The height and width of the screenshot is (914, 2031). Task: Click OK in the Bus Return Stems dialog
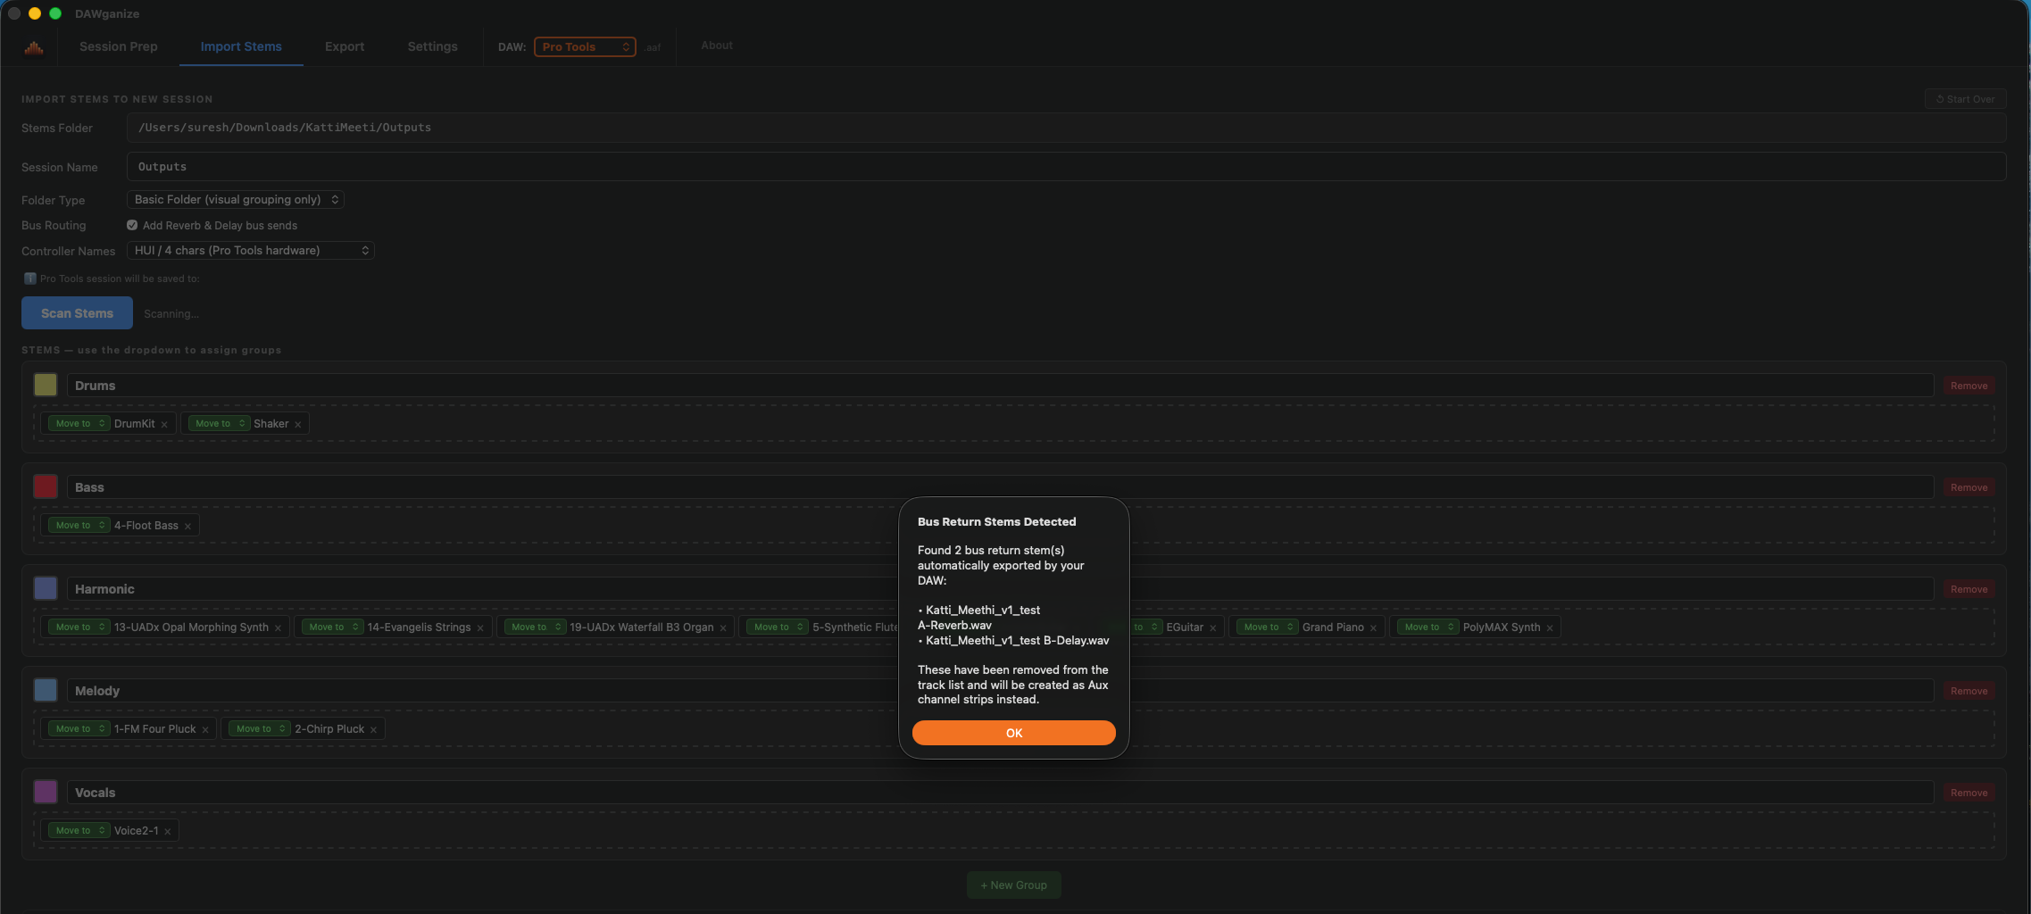[1013, 733]
